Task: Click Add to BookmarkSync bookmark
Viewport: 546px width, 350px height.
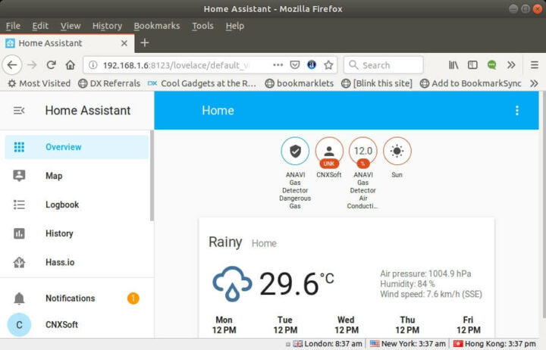Action: pos(470,83)
